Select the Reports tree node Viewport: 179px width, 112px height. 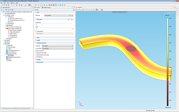[10, 60]
